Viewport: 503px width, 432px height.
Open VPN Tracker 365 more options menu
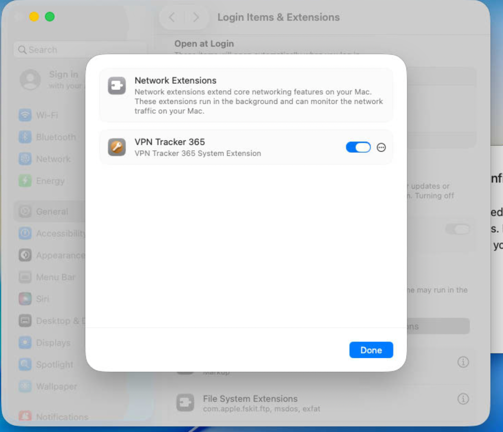coord(381,148)
